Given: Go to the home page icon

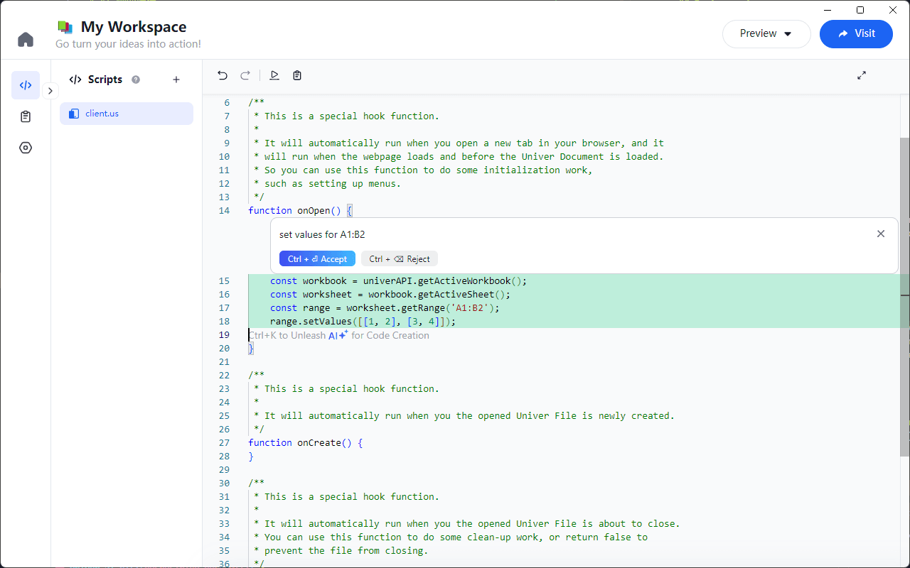Looking at the screenshot, I should [26, 39].
